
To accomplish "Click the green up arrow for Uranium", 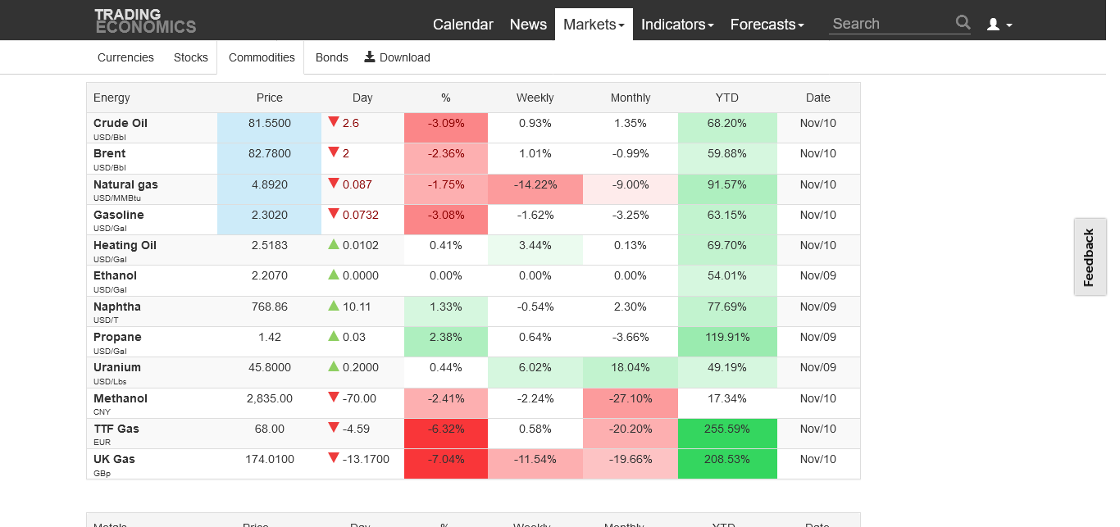I will (x=334, y=366).
